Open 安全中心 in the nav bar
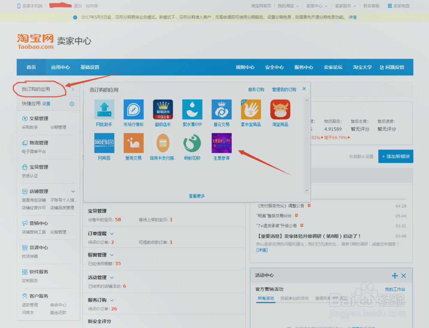 click(x=275, y=67)
